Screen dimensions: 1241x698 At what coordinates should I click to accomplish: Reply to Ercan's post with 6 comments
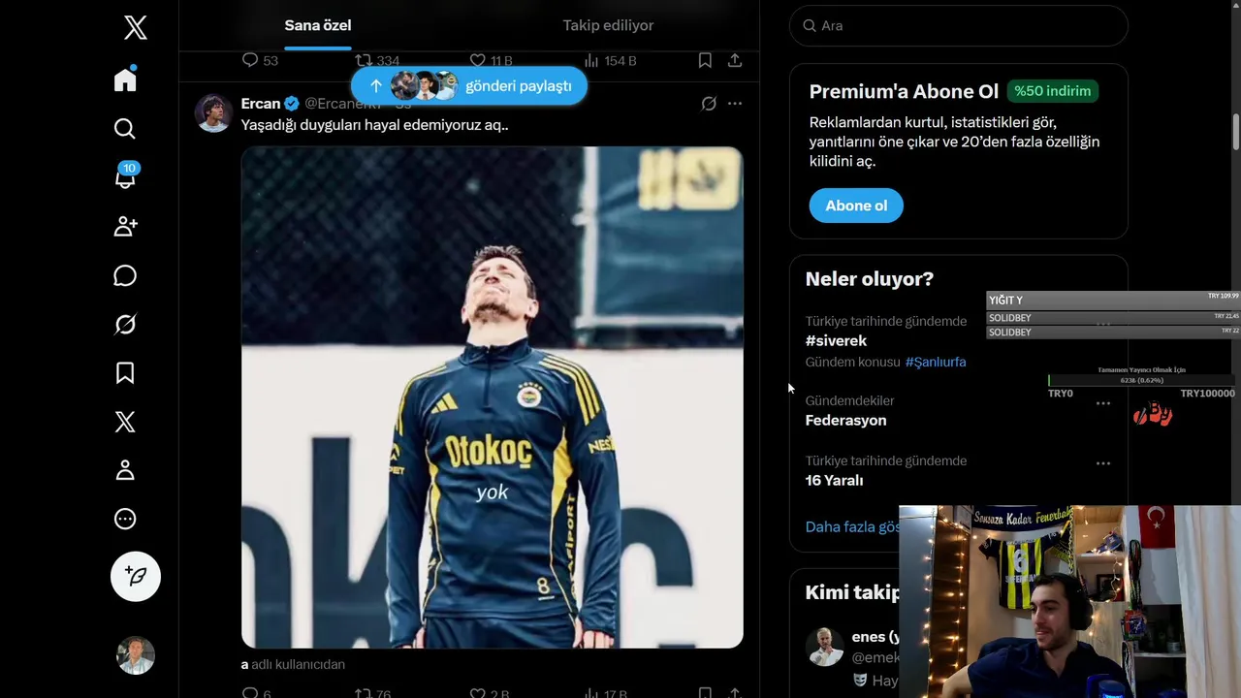click(257, 692)
